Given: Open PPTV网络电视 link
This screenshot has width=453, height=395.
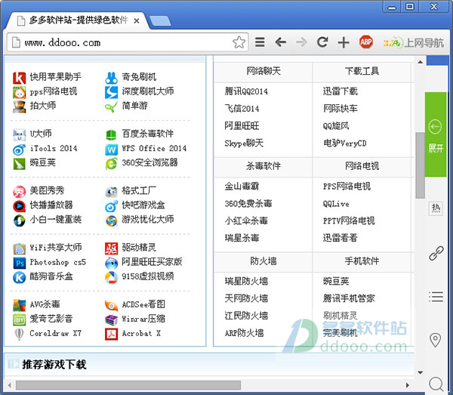Looking at the screenshot, I should [349, 221].
